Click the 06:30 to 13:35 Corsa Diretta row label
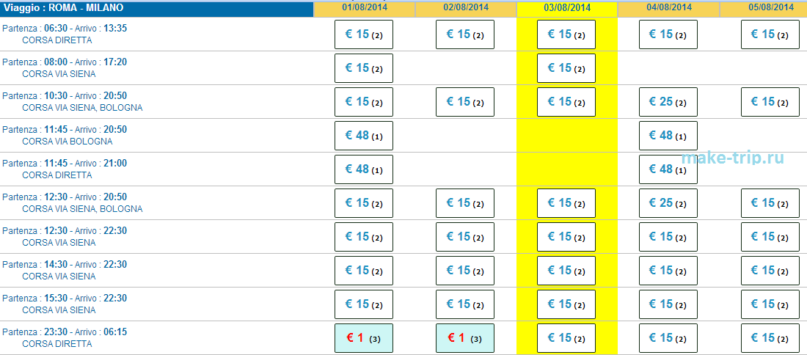Screen dimensions: 807x355 pos(65,34)
